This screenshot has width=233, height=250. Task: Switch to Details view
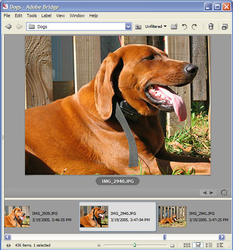tap(209, 245)
